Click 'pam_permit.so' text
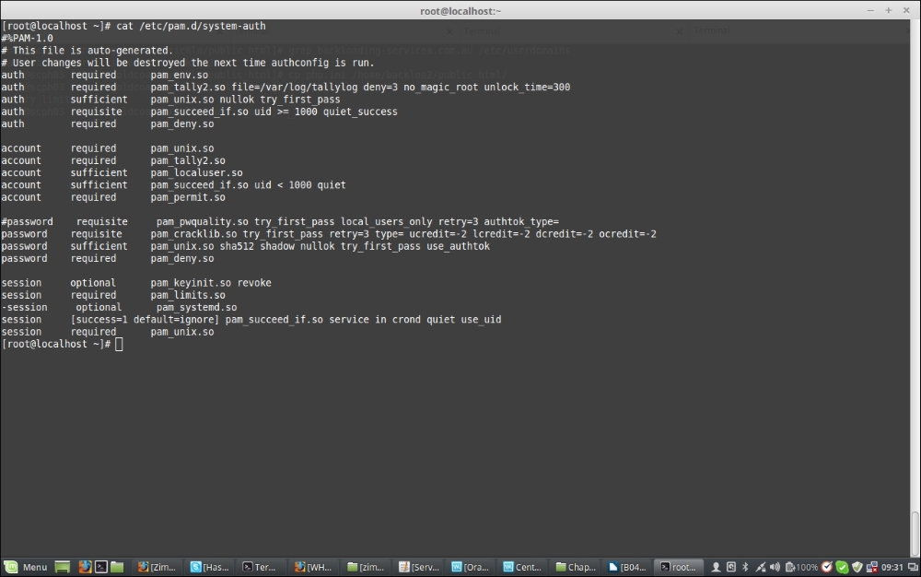This screenshot has width=921, height=577. pos(188,197)
